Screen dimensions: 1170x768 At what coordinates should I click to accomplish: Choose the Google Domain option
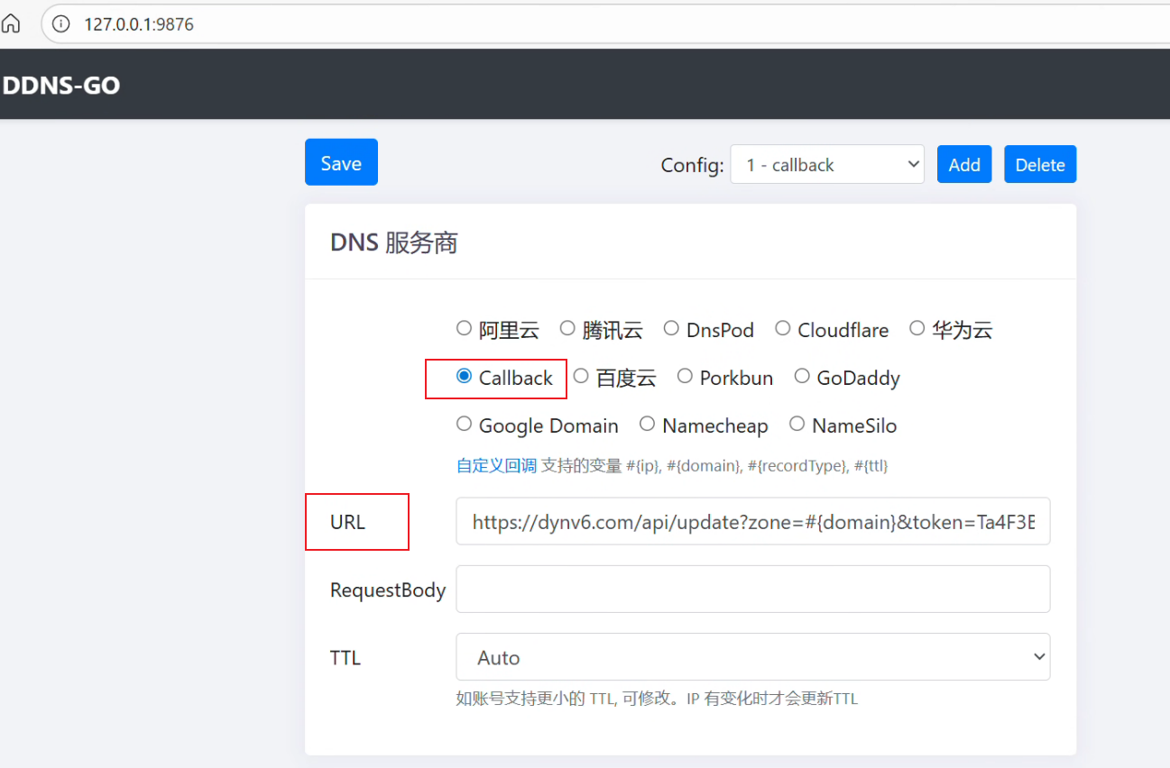pyautogui.click(x=464, y=424)
